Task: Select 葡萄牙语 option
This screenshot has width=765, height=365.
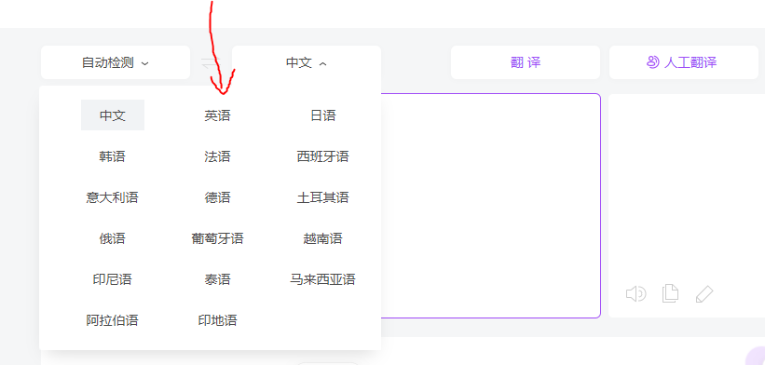Action: tap(218, 238)
